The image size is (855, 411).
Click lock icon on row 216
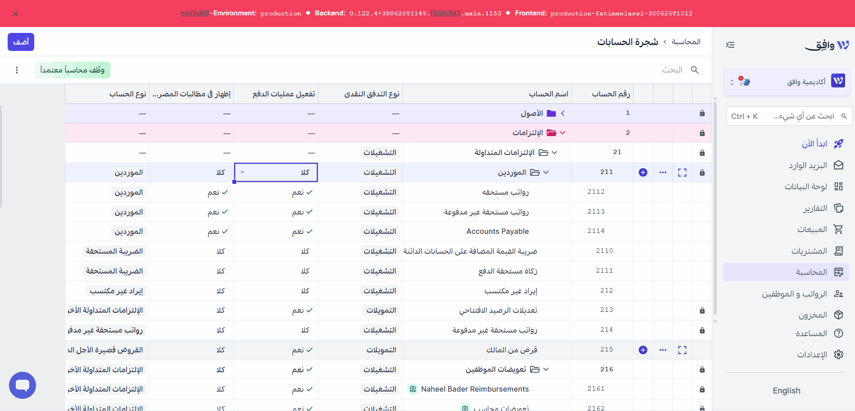point(702,370)
